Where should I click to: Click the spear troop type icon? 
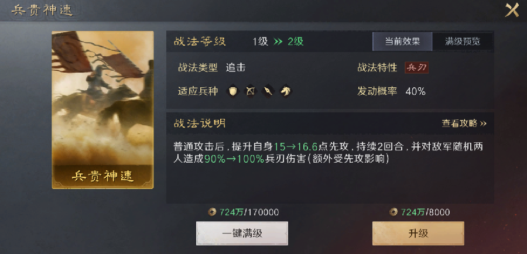coord(268,91)
